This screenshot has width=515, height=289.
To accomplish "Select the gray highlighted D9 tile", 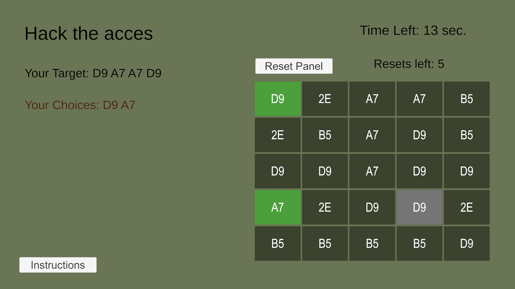I will [419, 207].
